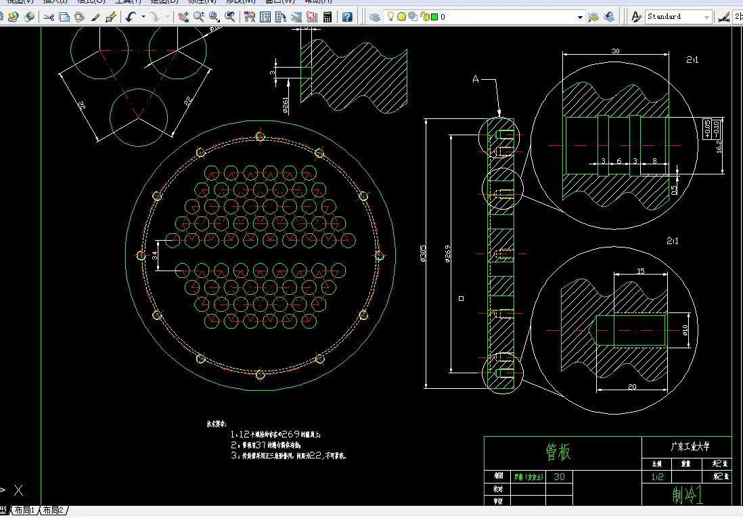743x518 pixels.
Task: Undo the last action
Action: pos(131,17)
